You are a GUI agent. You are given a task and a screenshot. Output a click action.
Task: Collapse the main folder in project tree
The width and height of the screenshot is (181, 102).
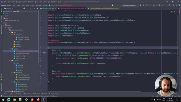[x=4, y=25]
